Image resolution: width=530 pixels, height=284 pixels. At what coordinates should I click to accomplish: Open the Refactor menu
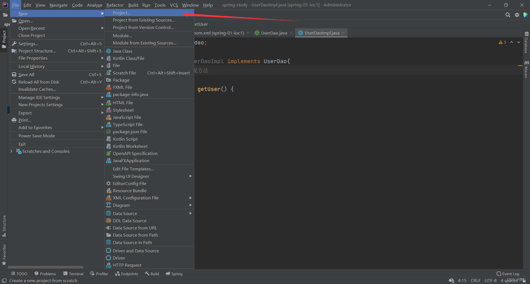pyautogui.click(x=115, y=5)
